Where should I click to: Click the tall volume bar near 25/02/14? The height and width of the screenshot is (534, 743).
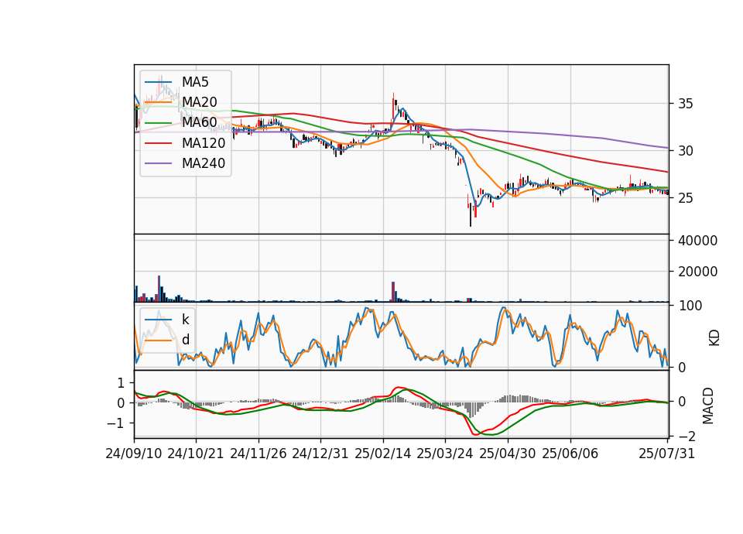click(393, 292)
